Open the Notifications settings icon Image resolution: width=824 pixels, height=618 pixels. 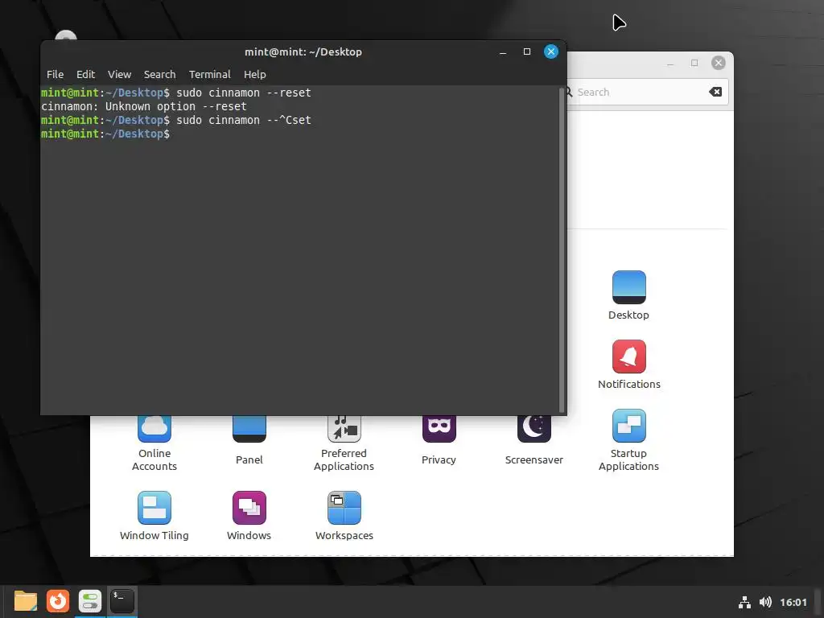(x=628, y=356)
